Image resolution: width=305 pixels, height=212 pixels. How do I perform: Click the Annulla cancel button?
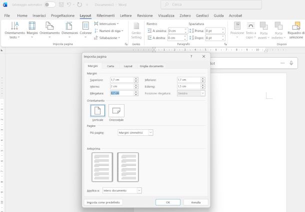[x=195, y=202]
